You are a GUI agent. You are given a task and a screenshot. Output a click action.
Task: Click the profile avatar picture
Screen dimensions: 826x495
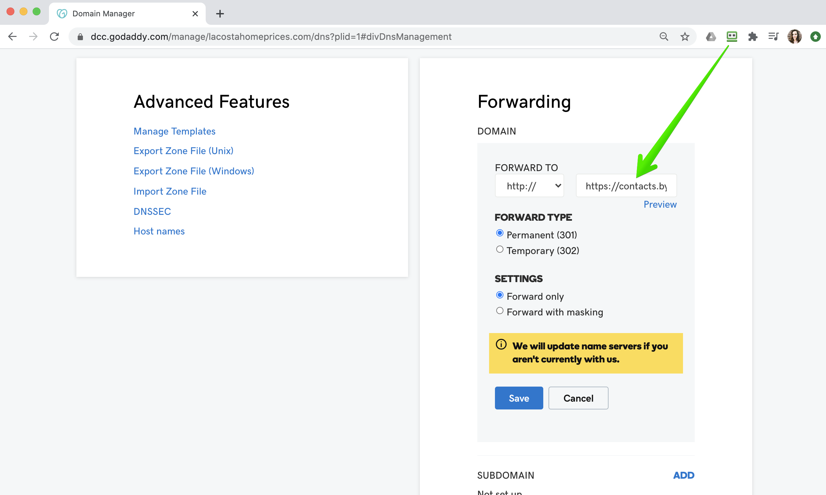[794, 36]
